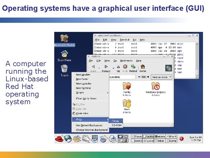Viewport: 210px width, 158px height.
Task: Click the panel clock showing 1:29 PM
Action: (x=195, y=139)
